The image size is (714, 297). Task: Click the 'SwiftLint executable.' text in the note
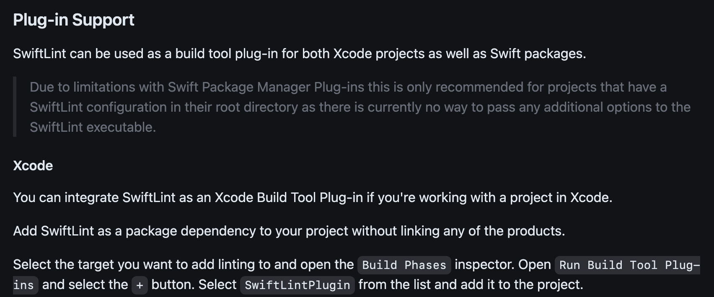(x=93, y=127)
